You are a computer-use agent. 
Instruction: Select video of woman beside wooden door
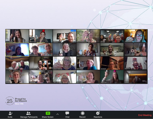[x=112, y=63]
